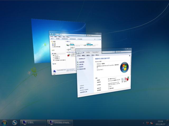Click 卸载或更改程序 in the Computer toolbar
This screenshot has width=169, height=126.
click(65, 39)
